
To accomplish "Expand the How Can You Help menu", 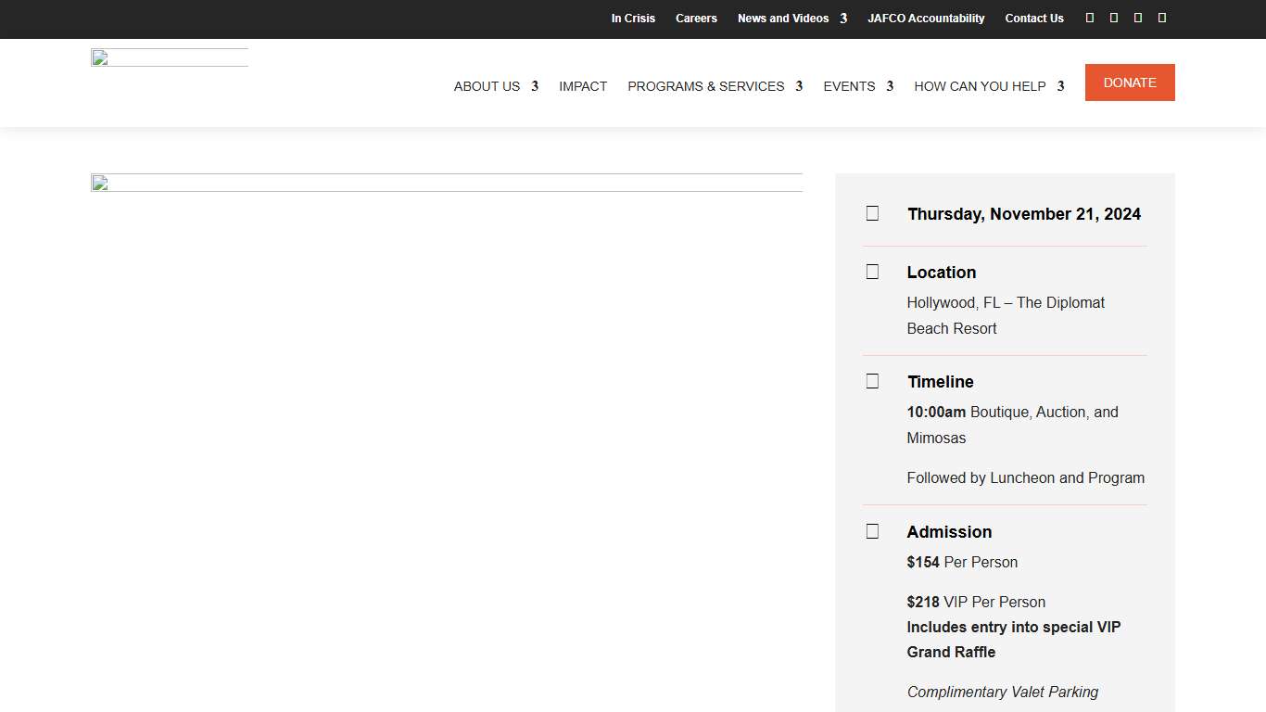I will [x=989, y=86].
